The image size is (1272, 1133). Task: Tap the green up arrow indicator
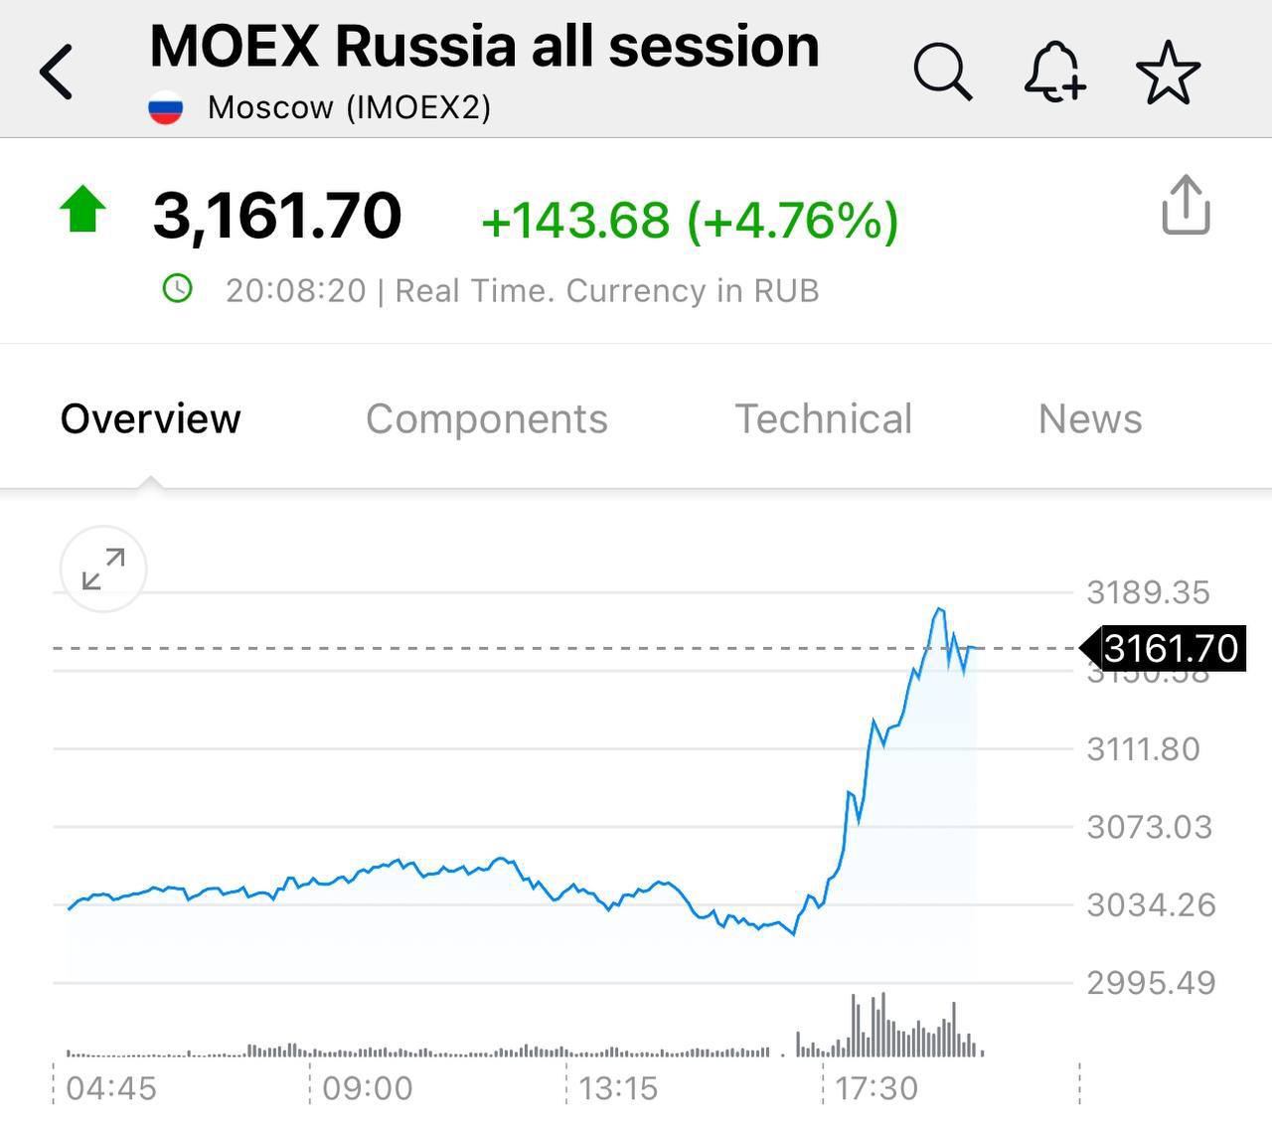[x=82, y=209]
